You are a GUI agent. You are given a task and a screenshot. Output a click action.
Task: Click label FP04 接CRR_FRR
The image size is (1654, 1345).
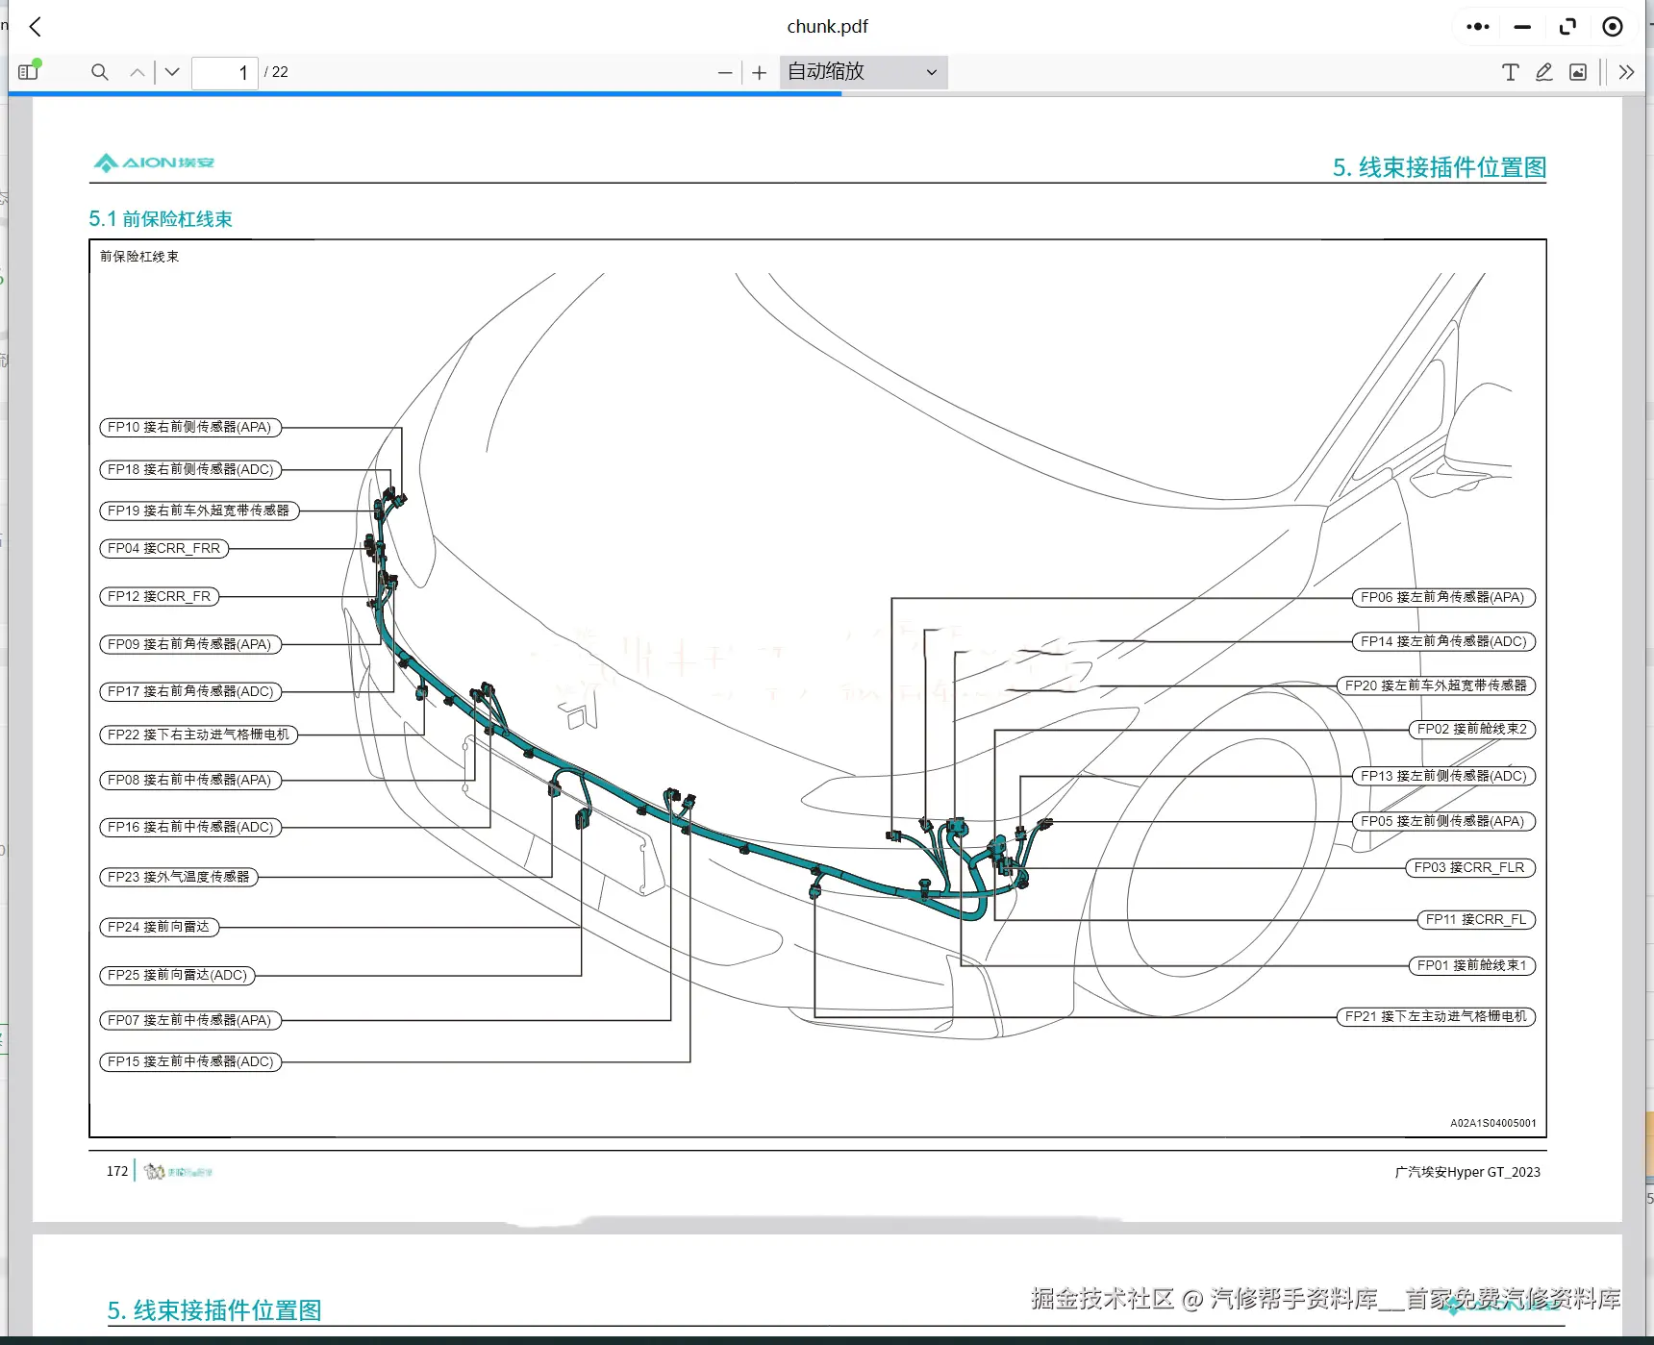(164, 549)
